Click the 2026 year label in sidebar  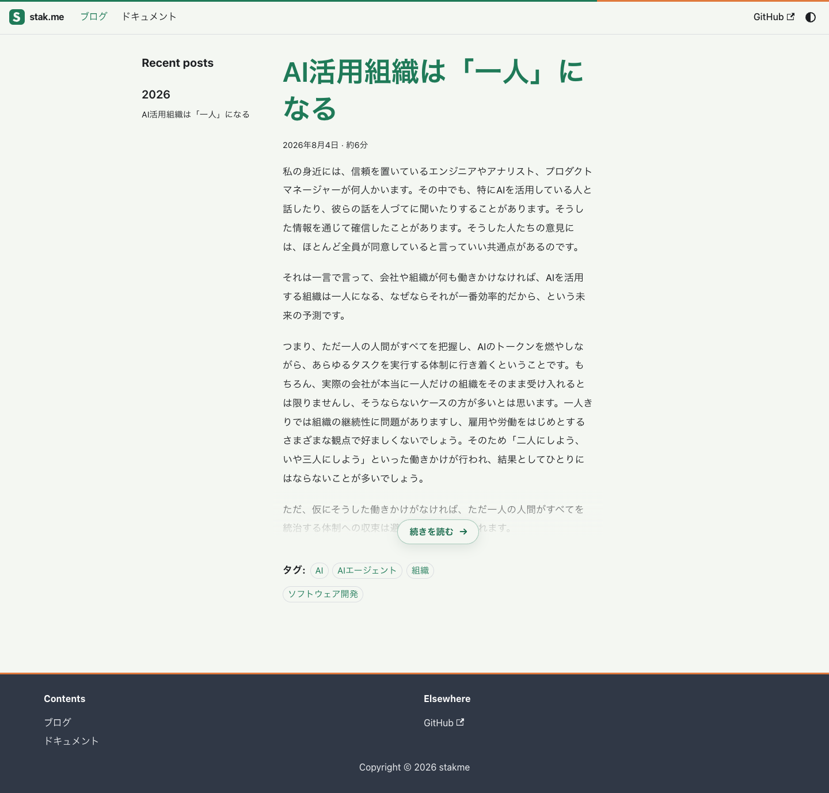156,94
